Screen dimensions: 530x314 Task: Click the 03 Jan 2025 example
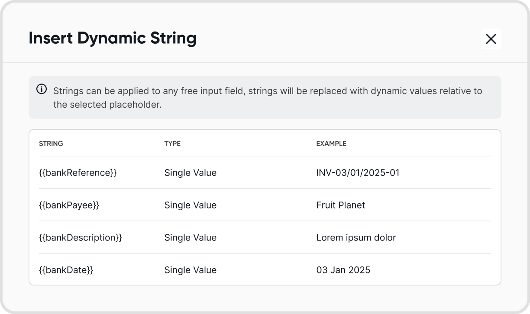click(x=343, y=270)
